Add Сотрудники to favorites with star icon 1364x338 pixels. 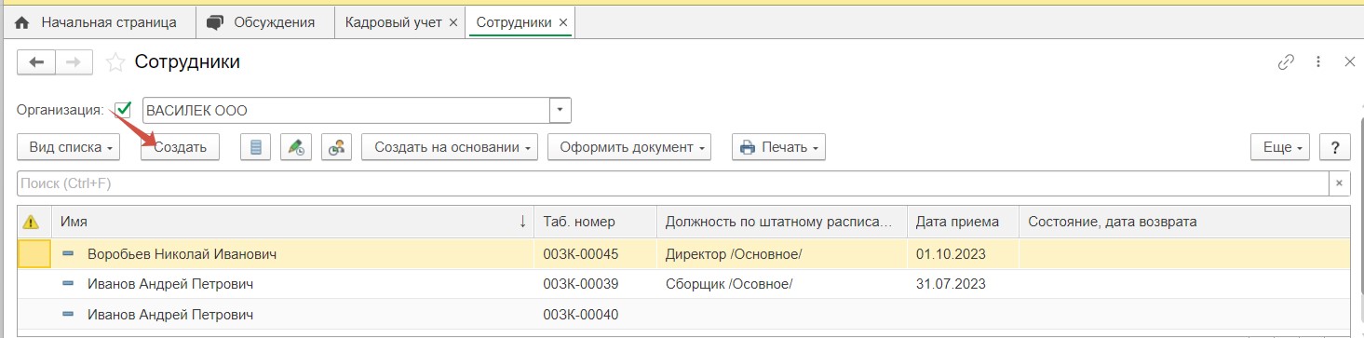115,62
